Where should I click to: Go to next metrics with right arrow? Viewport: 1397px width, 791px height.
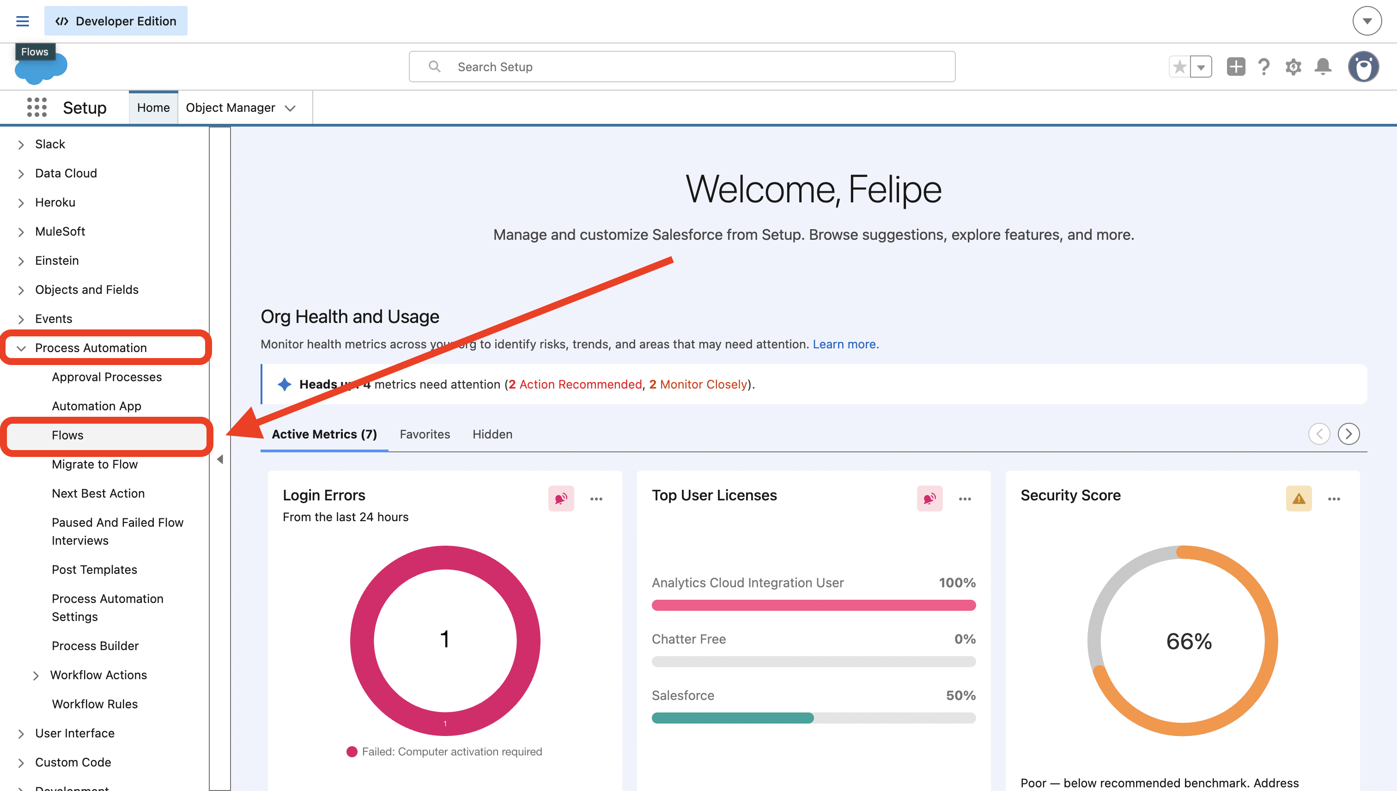(x=1348, y=433)
